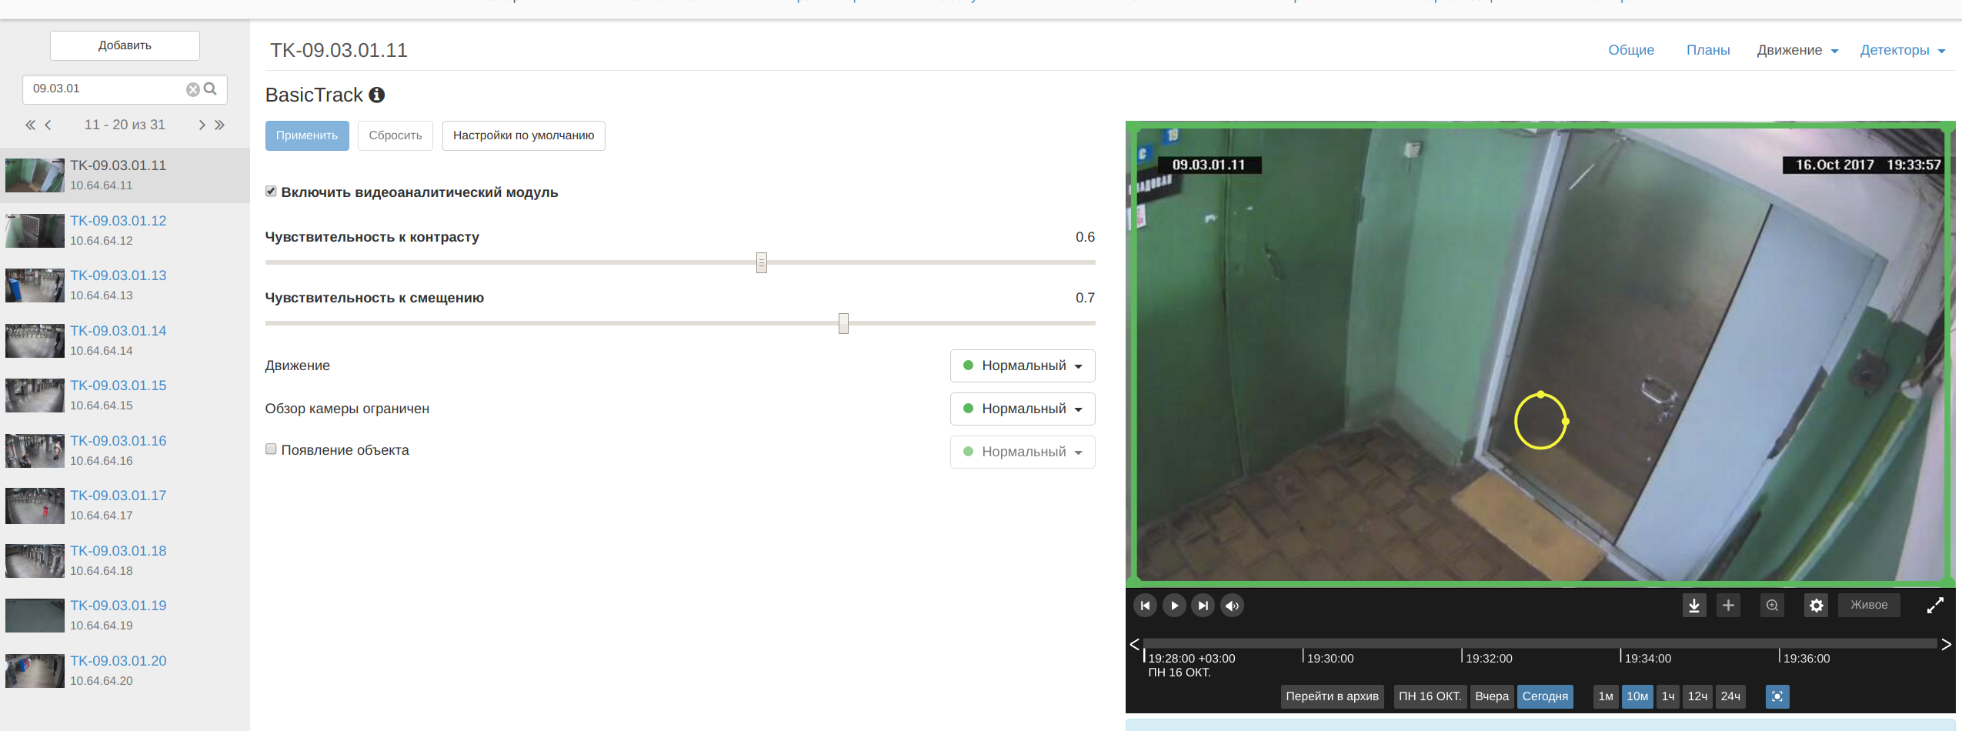1962x731 pixels.
Task: Open BasicTrack info icon
Action: tap(376, 95)
